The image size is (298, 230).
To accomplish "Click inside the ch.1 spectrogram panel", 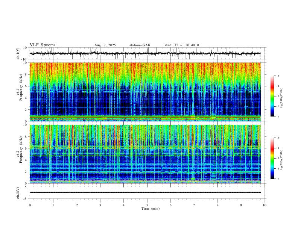I will tap(145, 92).
